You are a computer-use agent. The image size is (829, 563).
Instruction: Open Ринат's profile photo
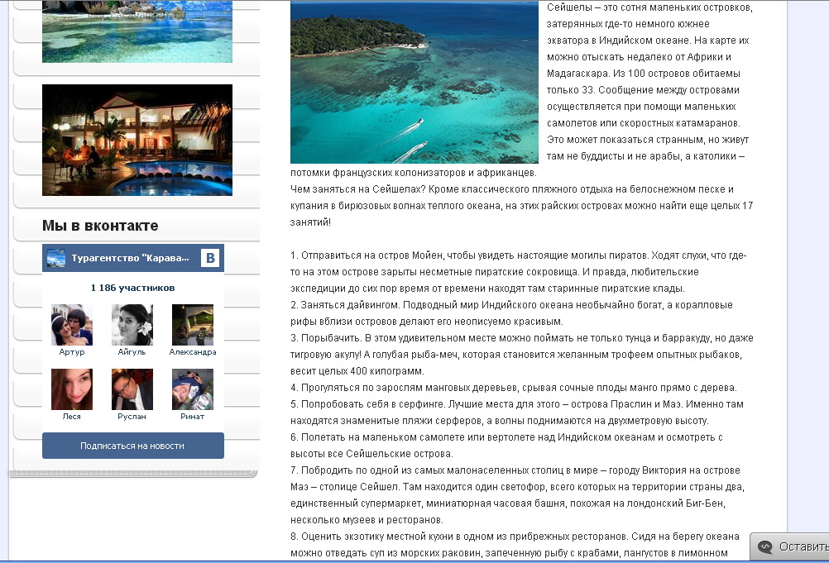pos(193,389)
